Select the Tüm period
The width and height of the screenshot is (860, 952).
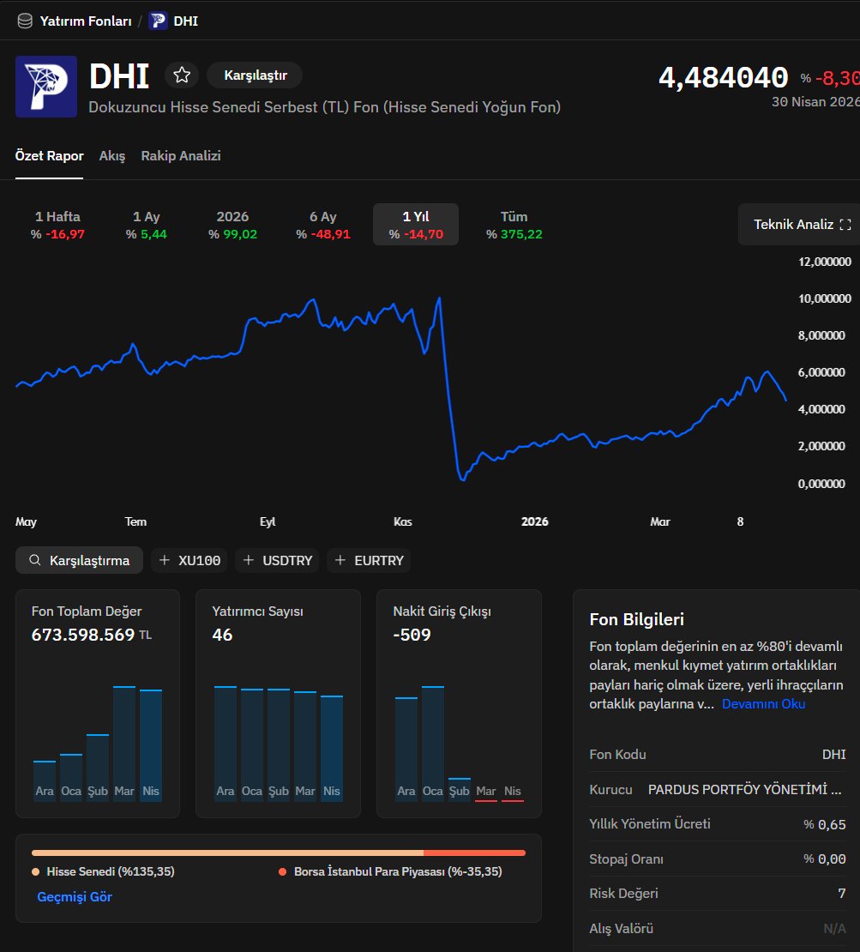(514, 225)
